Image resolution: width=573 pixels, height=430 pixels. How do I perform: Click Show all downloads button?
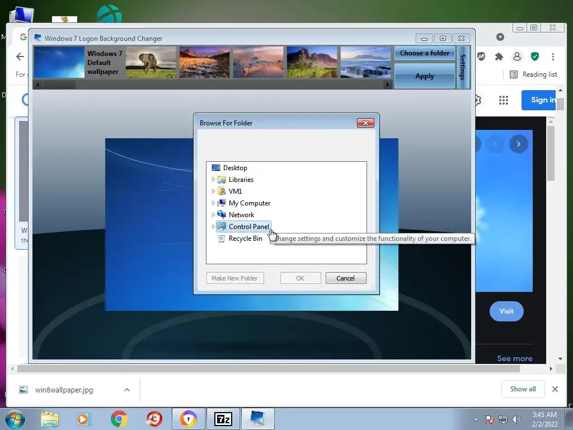coord(523,389)
